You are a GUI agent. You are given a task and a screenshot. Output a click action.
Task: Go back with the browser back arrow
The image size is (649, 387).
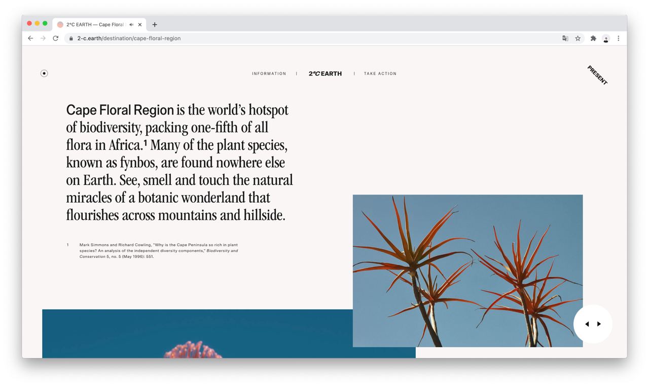pyautogui.click(x=30, y=38)
